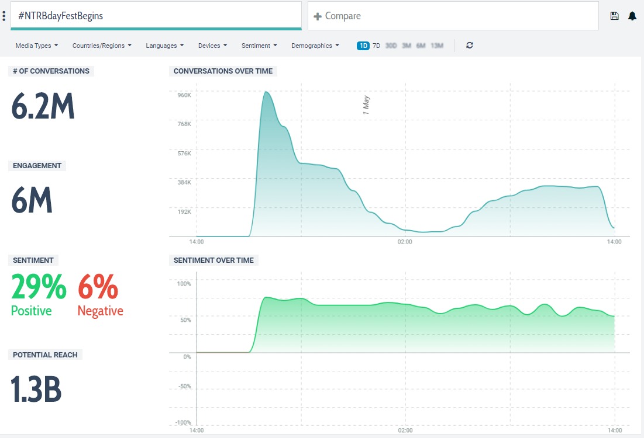Refresh data with the reload icon
The height and width of the screenshot is (438, 644).
(470, 46)
